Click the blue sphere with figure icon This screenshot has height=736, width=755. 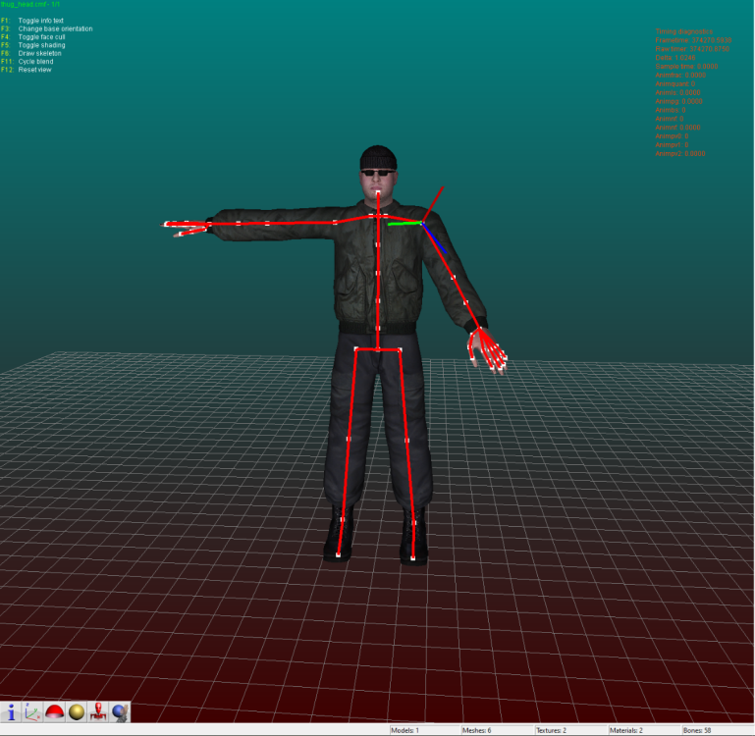tap(120, 711)
